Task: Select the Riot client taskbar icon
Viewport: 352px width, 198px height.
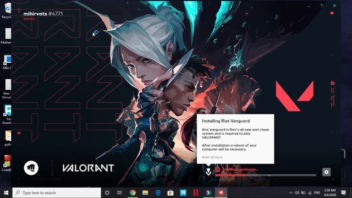Action: 221,193
